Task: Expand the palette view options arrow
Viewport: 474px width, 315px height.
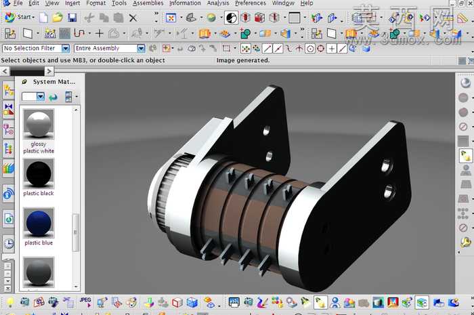Action: (x=77, y=97)
